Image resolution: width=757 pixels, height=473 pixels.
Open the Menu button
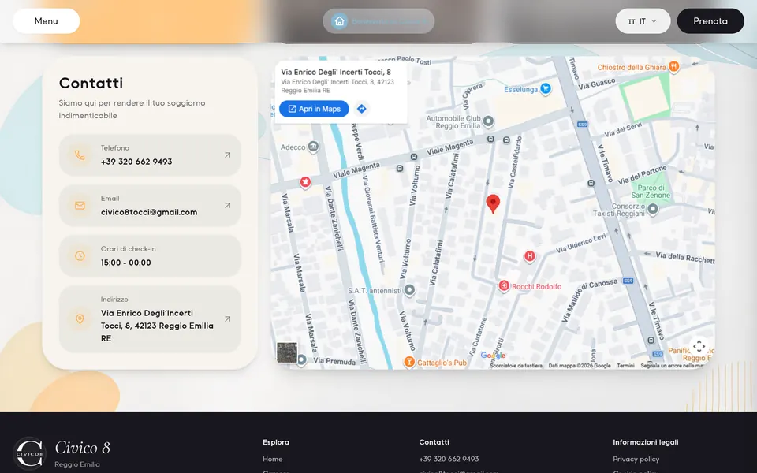(x=47, y=21)
